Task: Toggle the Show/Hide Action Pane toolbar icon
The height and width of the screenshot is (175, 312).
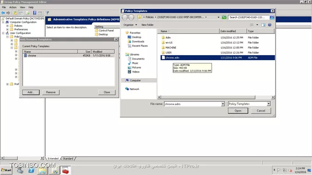Action: click(40, 13)
